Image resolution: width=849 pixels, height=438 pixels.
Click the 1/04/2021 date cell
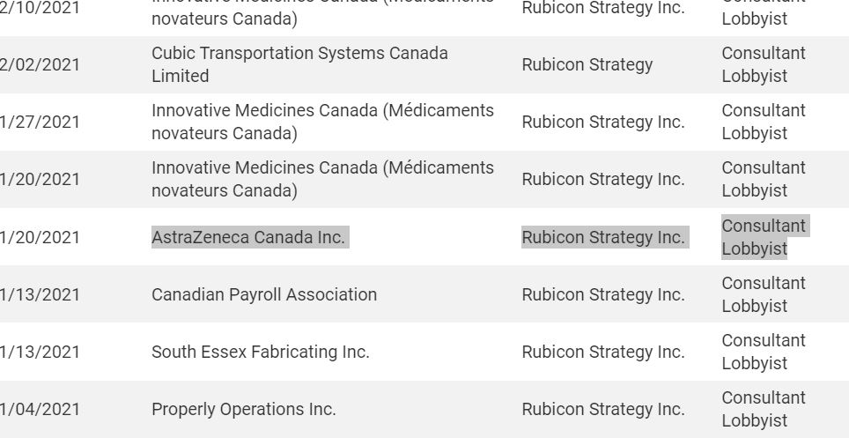click(x=40, y=409)
